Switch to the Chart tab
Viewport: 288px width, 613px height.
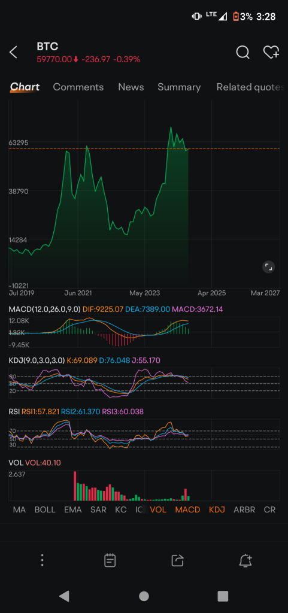pyautogui.click(x=25, y=87)
